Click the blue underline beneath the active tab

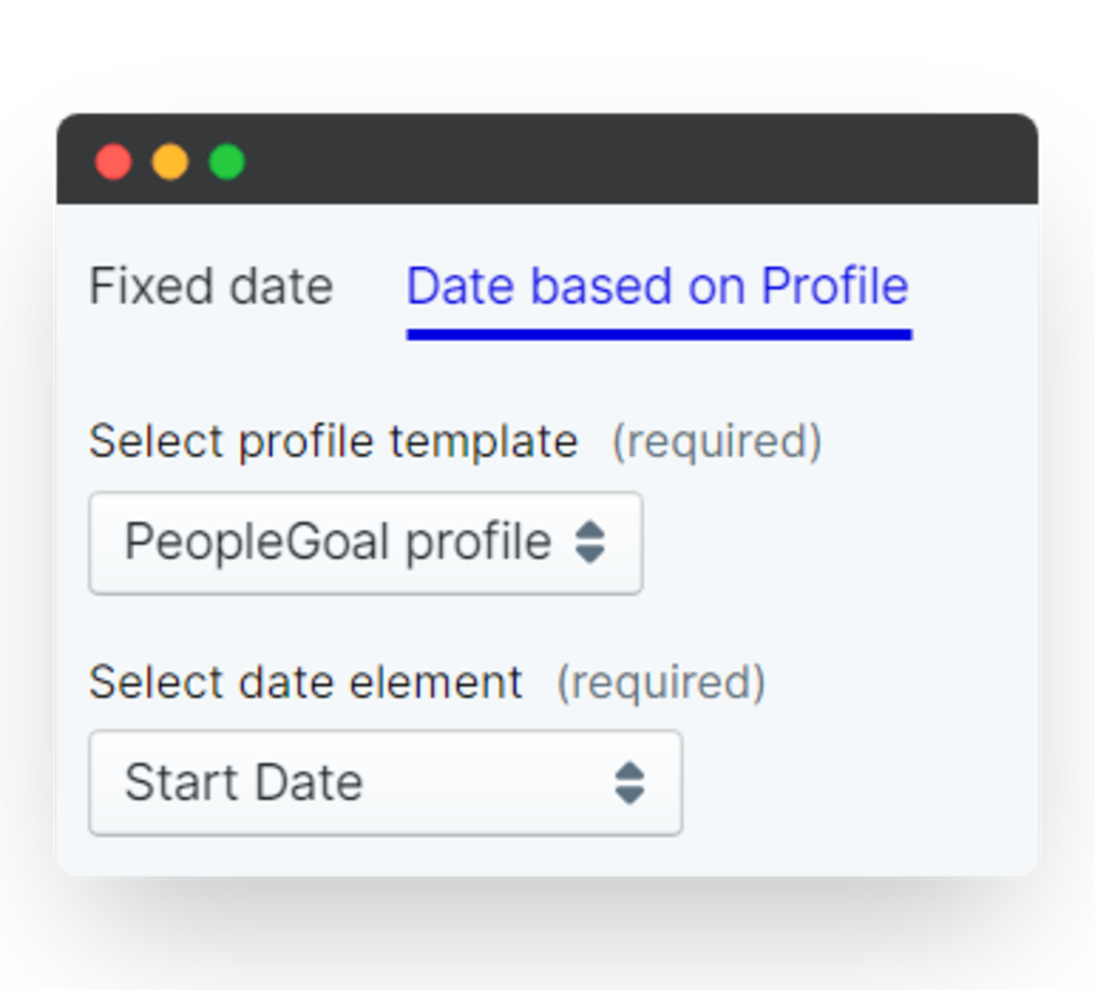click(659, 335)
